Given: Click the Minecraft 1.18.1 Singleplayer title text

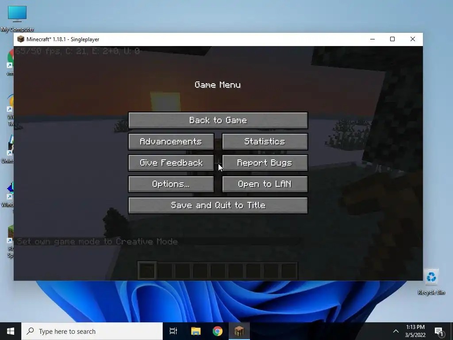Looking at the screenshot, I should (63, 39).
